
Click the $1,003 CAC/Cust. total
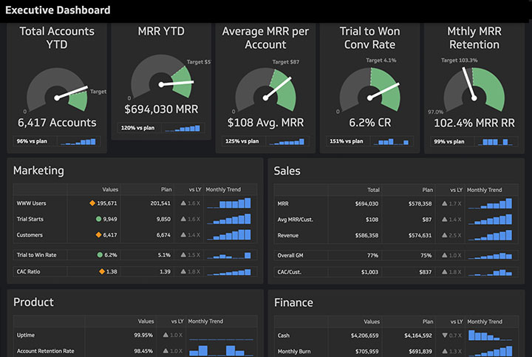(x=370, y=272)
